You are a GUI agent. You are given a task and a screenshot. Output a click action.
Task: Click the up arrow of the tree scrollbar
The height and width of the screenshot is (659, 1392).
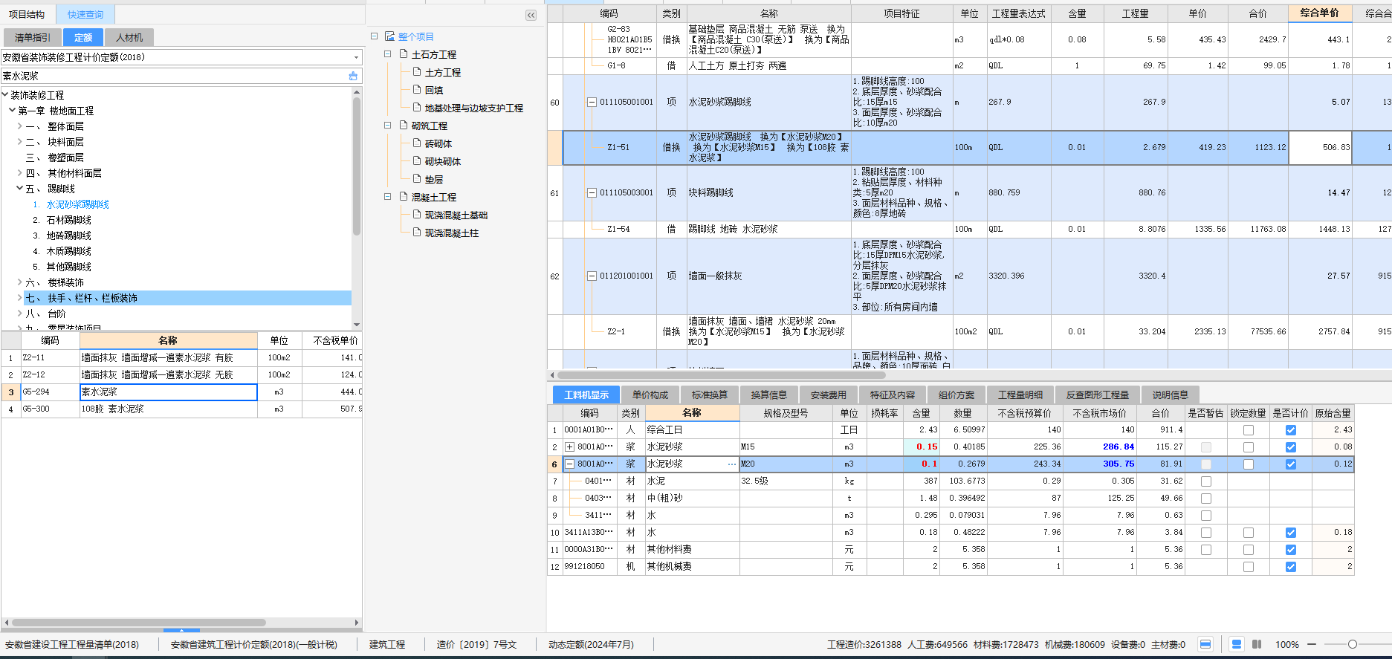(x=357, y=92)
